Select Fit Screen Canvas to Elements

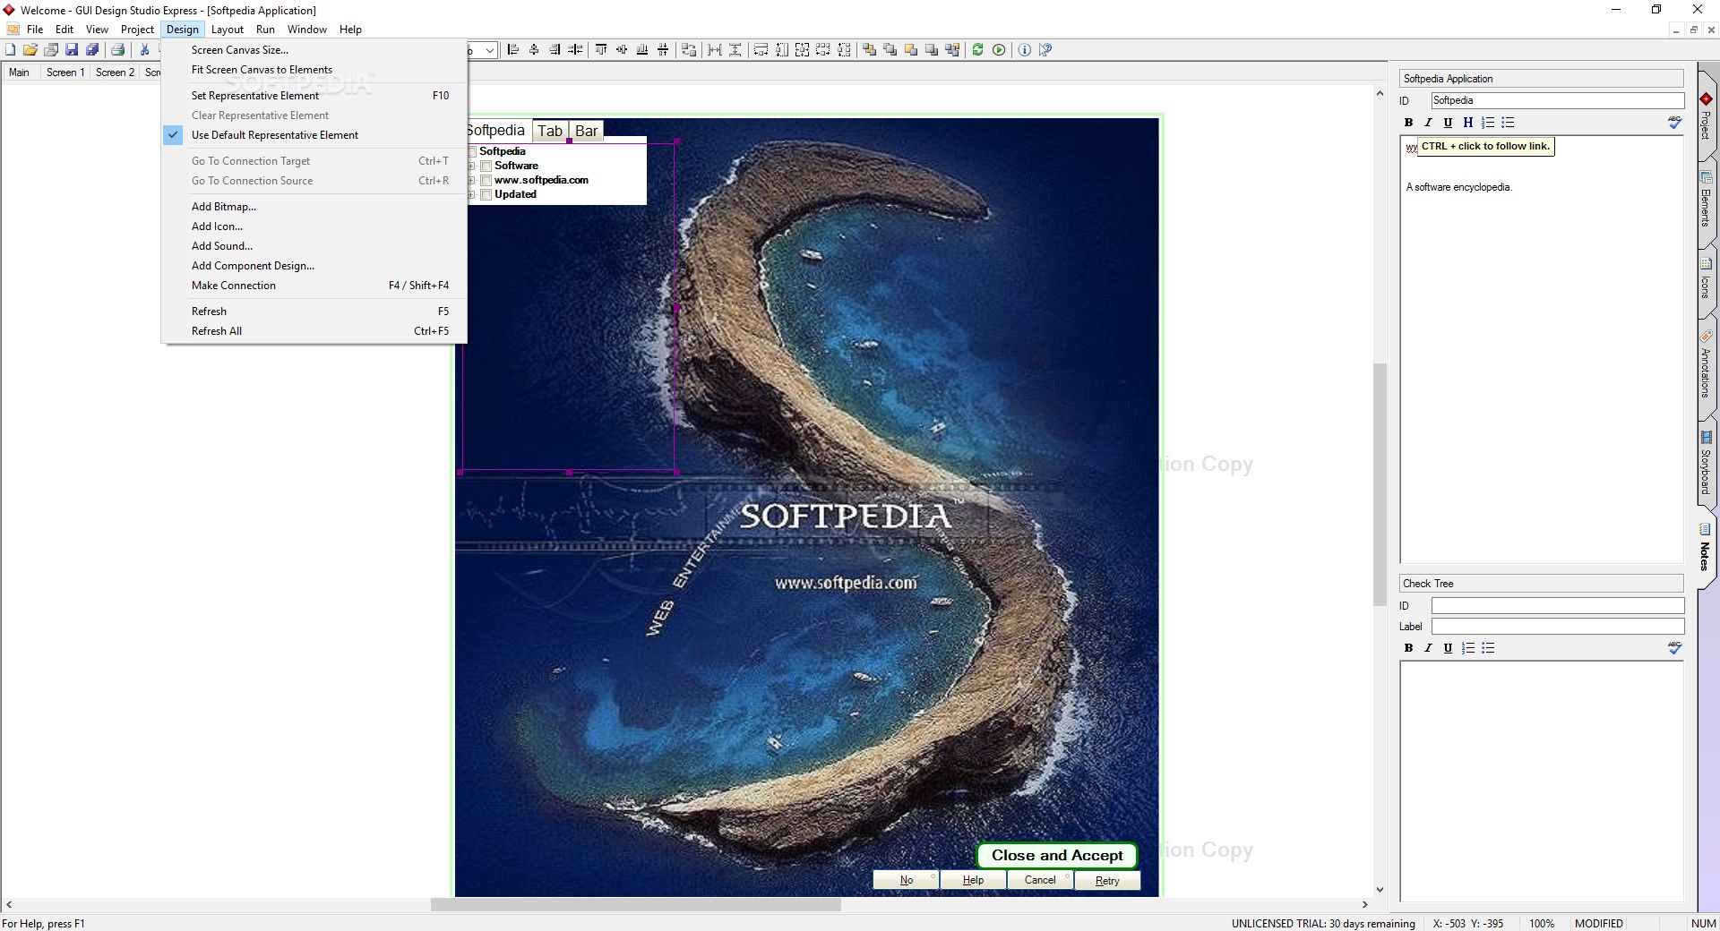point(314,70)
